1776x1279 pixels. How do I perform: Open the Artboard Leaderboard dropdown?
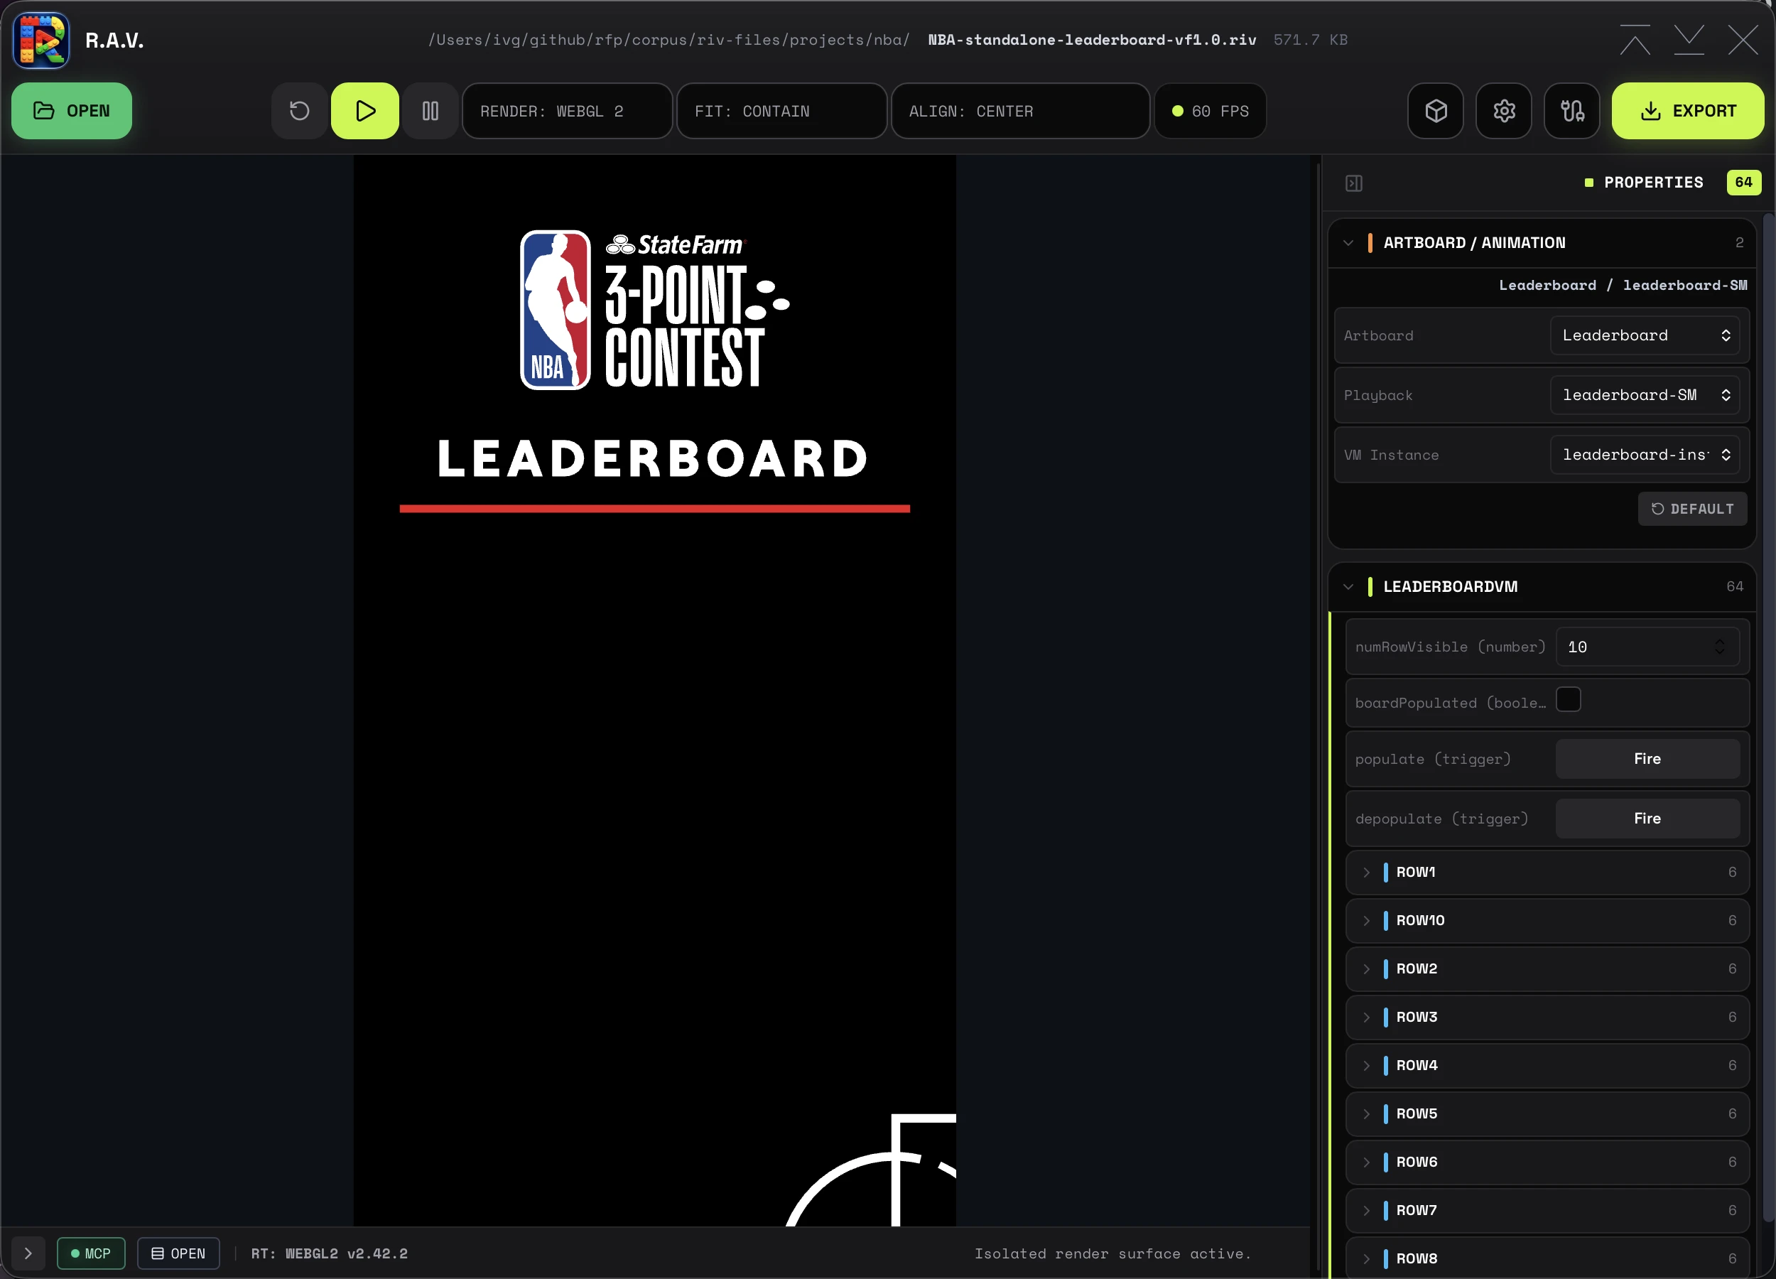(1645, 335)
